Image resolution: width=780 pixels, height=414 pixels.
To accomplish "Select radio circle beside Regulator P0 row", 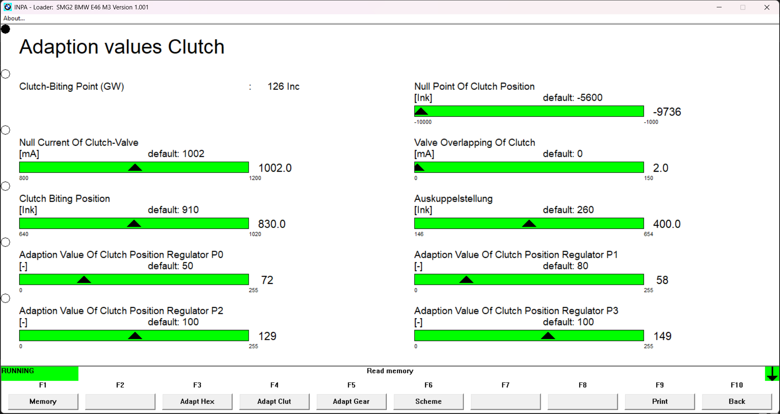I will pos(5,242).
